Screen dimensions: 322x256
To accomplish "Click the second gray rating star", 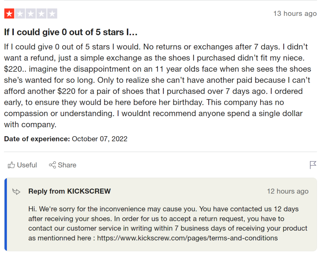I will [20, 14].
